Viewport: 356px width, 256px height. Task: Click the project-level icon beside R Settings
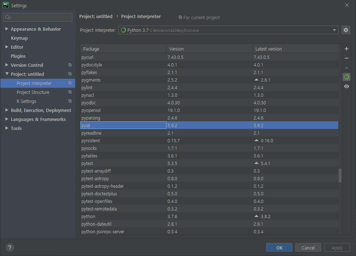pyautogui.click(x=70, y=101)
